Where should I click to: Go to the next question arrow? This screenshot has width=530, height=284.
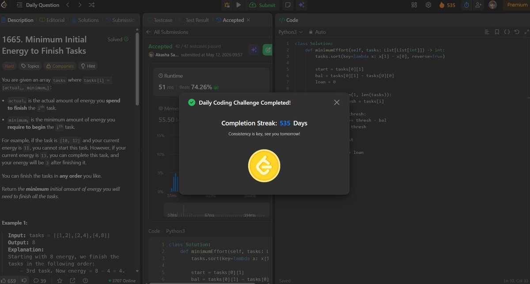[79, 5]
